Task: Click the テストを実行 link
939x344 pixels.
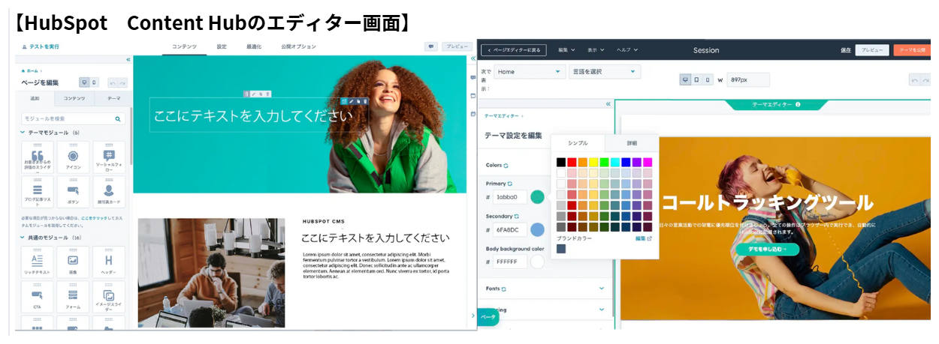Action: click(41, 46)
